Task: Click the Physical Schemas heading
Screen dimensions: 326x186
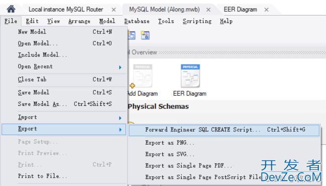Action: [159, 107]
